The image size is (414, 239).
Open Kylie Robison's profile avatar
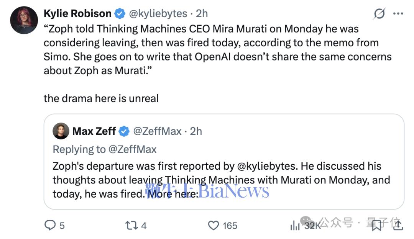click(x=24, y=21)
